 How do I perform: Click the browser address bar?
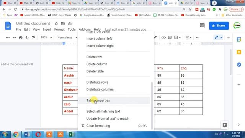(x=100, y=9)
